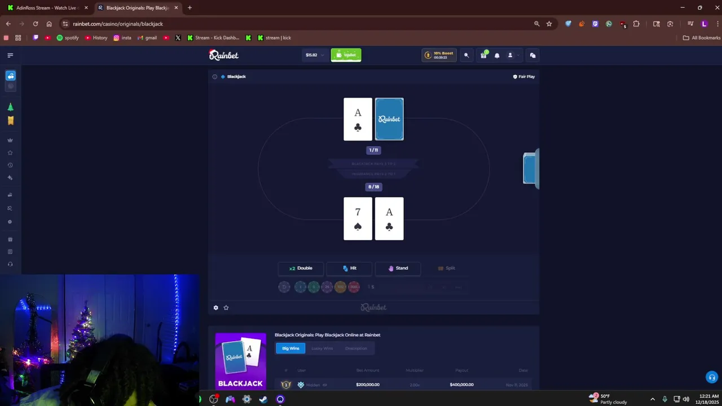Click the blackjack info circle icon
The width and height of the screenshot is (722, 406).
pyautogui.click(x=215, y=77)
